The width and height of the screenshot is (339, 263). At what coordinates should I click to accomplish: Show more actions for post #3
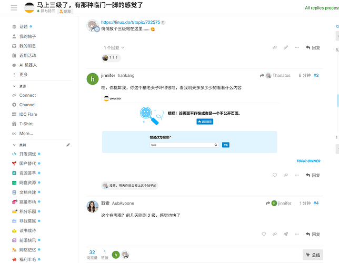point(297,175)
